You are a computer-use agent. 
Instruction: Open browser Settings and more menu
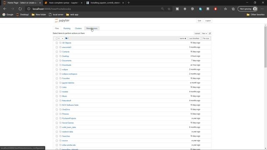click(x=262, y=9)
